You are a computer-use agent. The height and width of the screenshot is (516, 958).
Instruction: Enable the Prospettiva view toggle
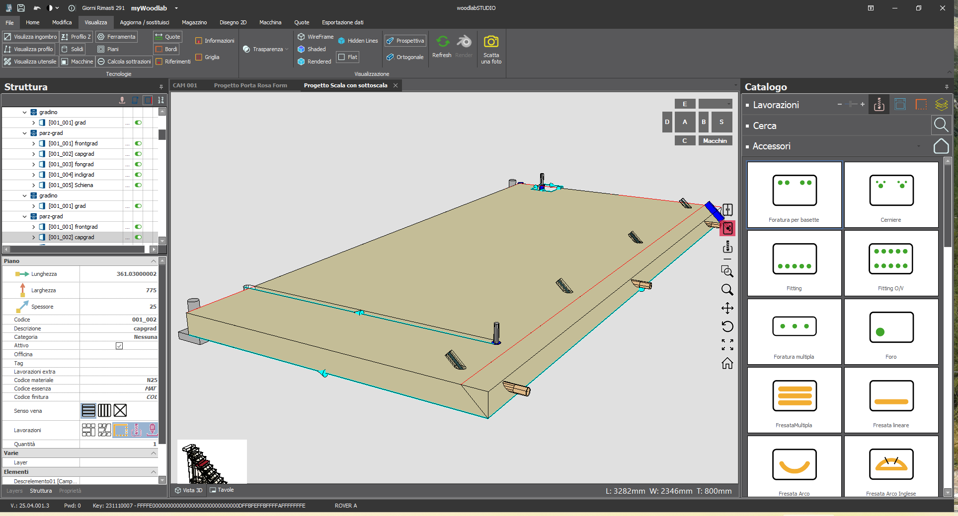pos(405,40)
